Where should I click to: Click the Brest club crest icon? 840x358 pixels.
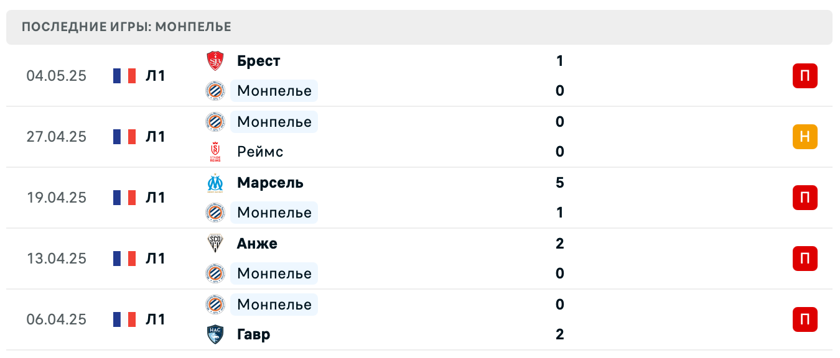[x=215, y=61]
